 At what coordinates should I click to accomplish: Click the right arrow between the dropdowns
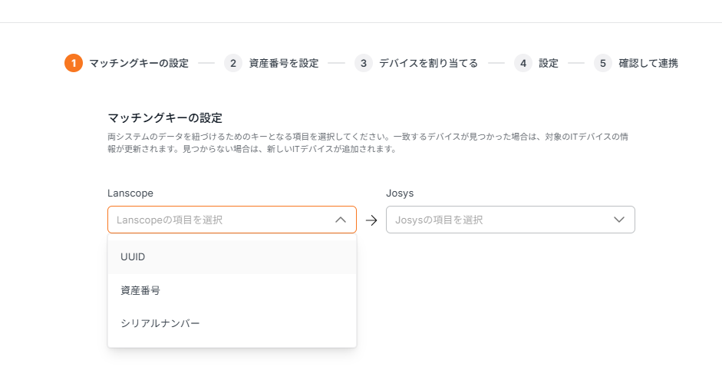(x=371, y=220)
